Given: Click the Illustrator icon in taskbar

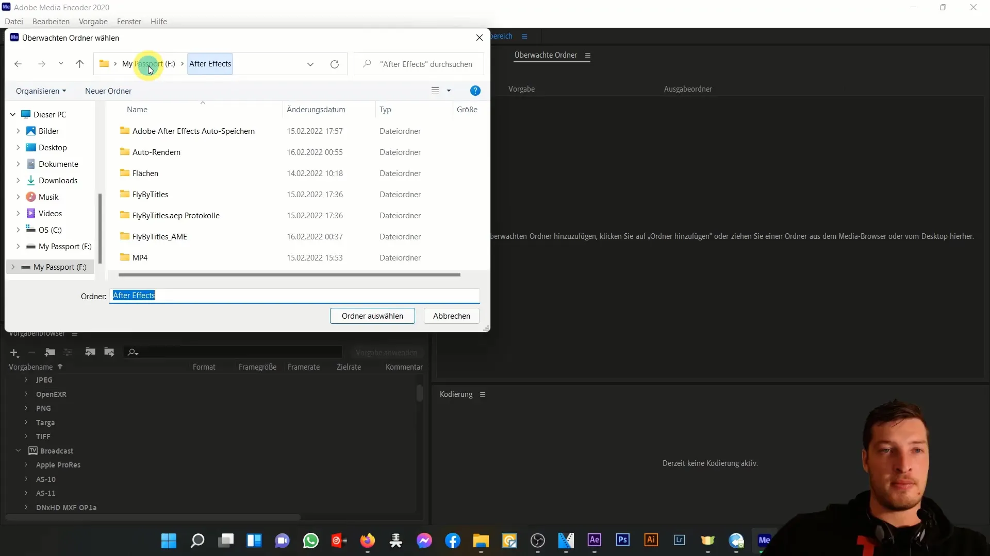Looking at the screenshot, I should click(x=651, y=541).
